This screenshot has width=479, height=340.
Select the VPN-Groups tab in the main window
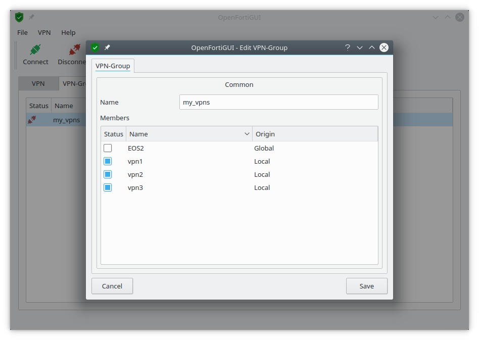pos(73,84)
